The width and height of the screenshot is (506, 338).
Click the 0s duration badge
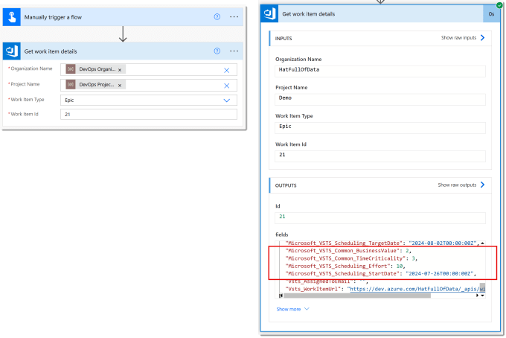[x=491, y=14]
